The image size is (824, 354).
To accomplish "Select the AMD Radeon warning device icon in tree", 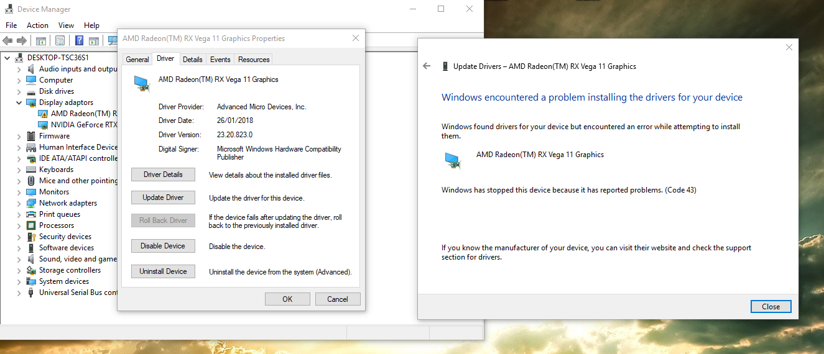I will click(x=43, y=114).
